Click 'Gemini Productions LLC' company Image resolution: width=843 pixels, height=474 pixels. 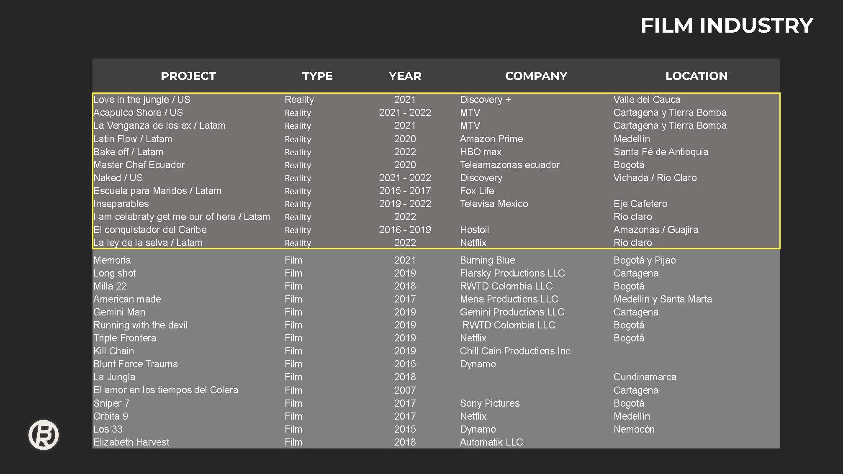tap(512, 312)
